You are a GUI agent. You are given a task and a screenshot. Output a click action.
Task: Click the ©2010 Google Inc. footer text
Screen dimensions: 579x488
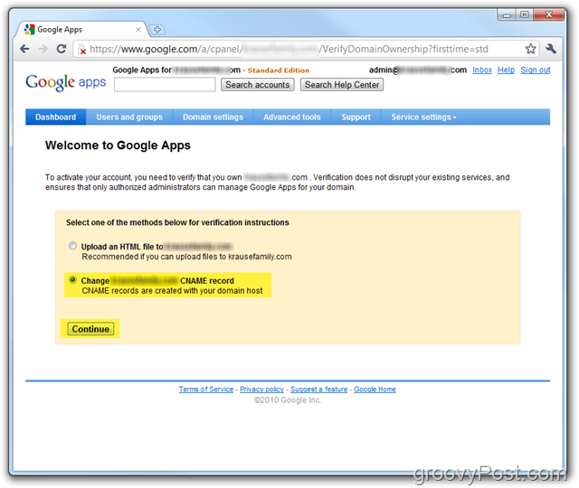pos(288,400)
